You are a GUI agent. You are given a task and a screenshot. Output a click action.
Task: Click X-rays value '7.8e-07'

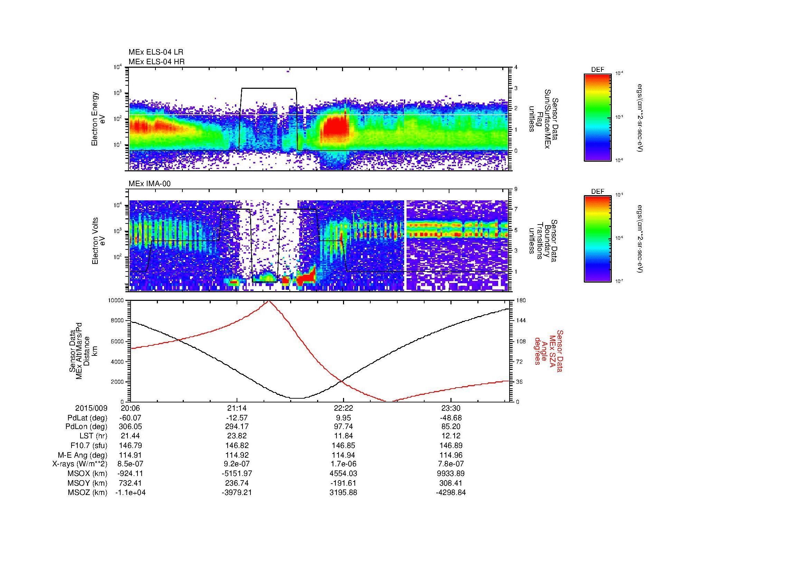[450, 464]
